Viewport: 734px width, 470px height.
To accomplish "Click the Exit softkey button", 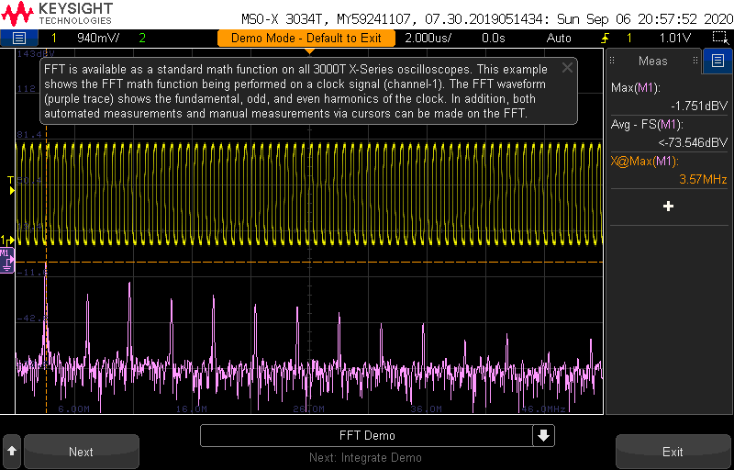I will tap(673, 452).
